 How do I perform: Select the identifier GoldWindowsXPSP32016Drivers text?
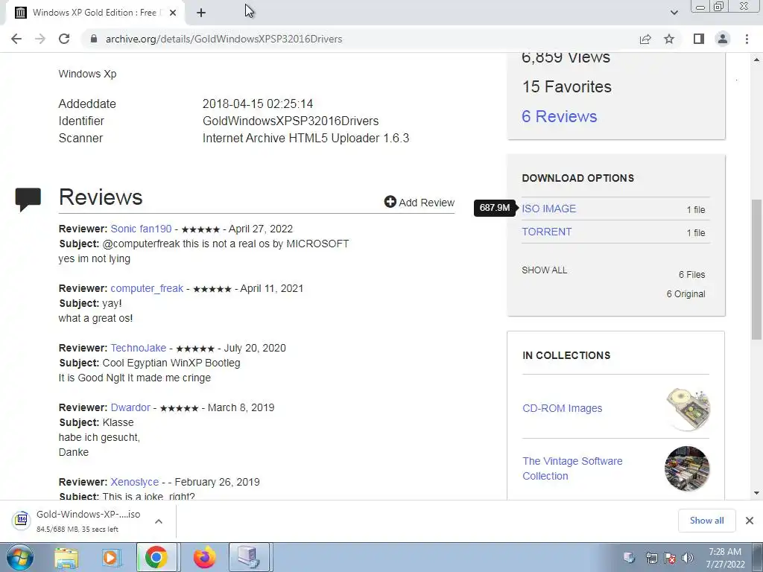point(291,121)
